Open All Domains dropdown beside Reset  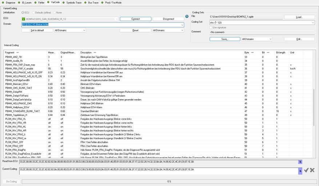point(168,30)
